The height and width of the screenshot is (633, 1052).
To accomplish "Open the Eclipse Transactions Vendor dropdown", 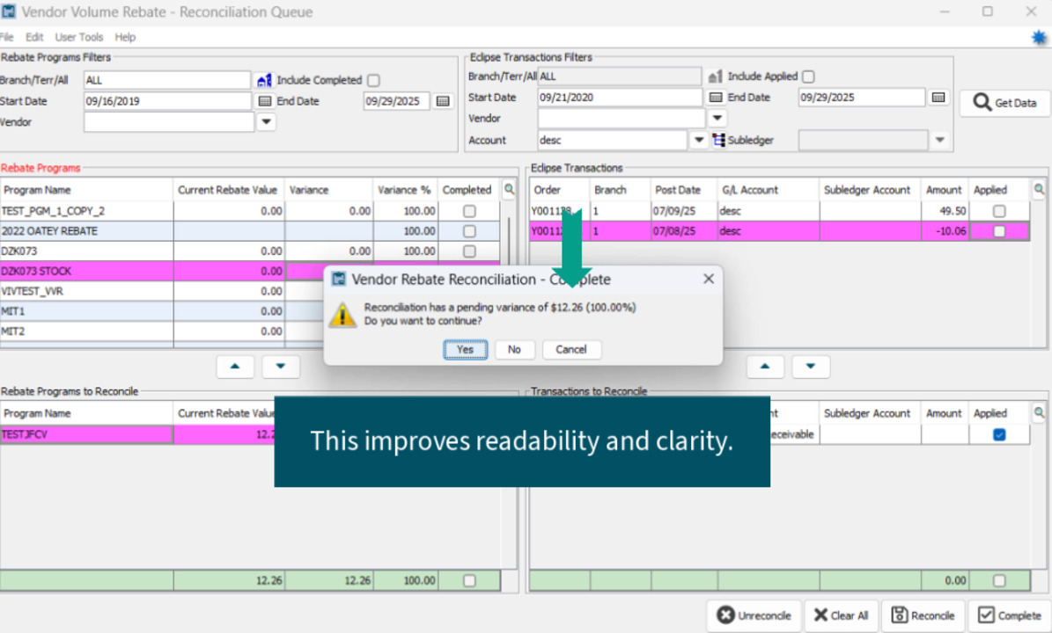I will [x=717, y=118].
